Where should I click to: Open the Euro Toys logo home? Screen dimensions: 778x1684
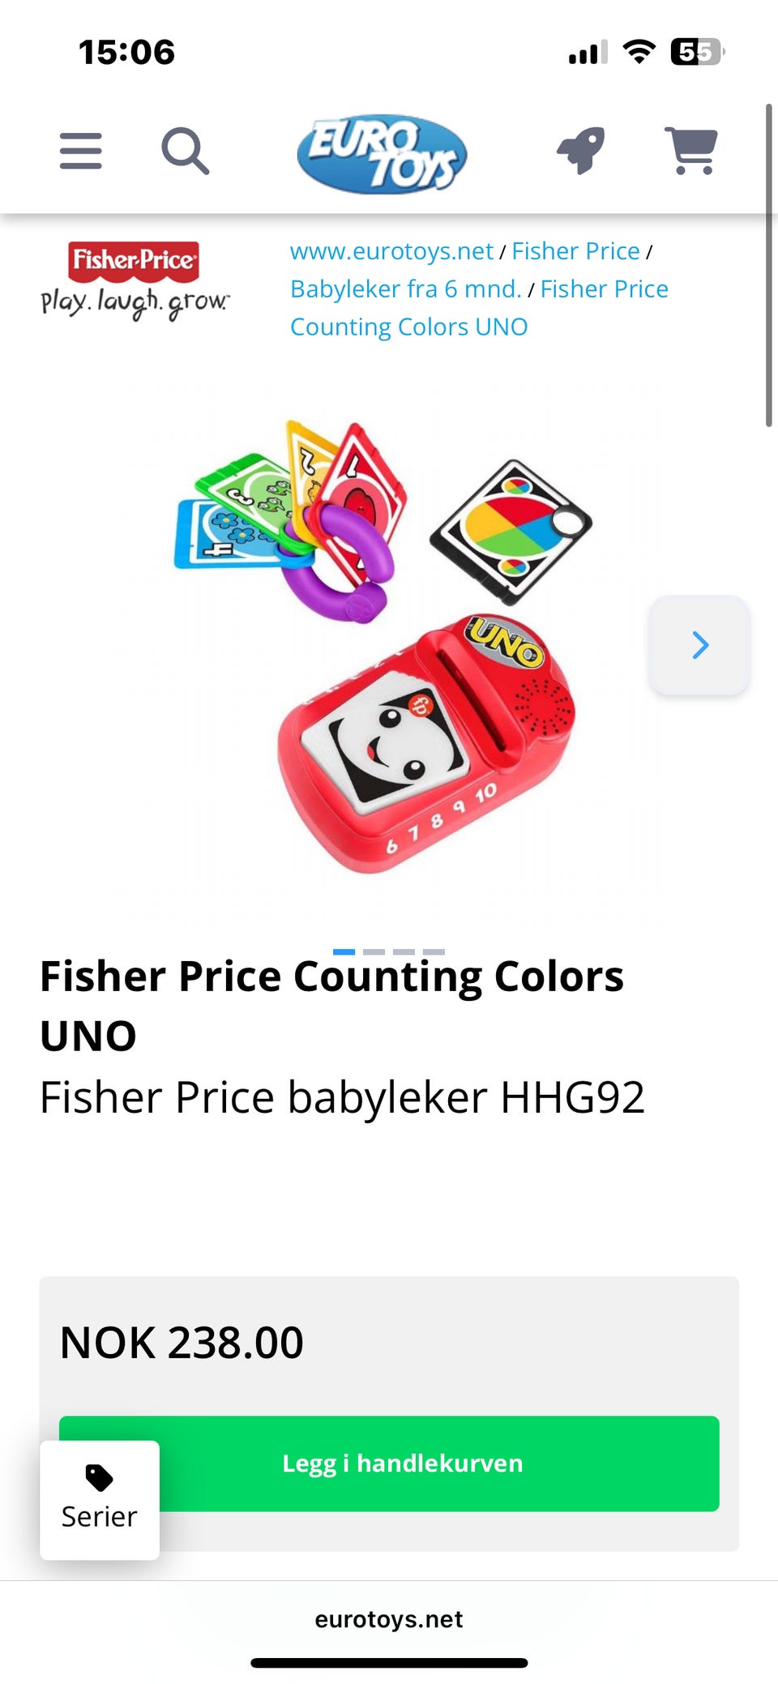coord(382,154)
